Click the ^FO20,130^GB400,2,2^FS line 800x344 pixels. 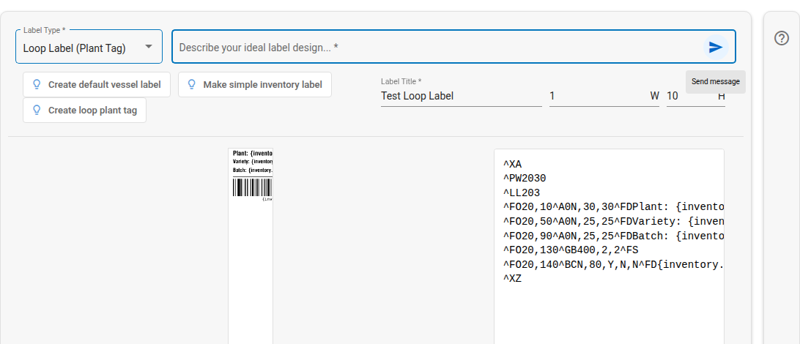click(571, 250)
